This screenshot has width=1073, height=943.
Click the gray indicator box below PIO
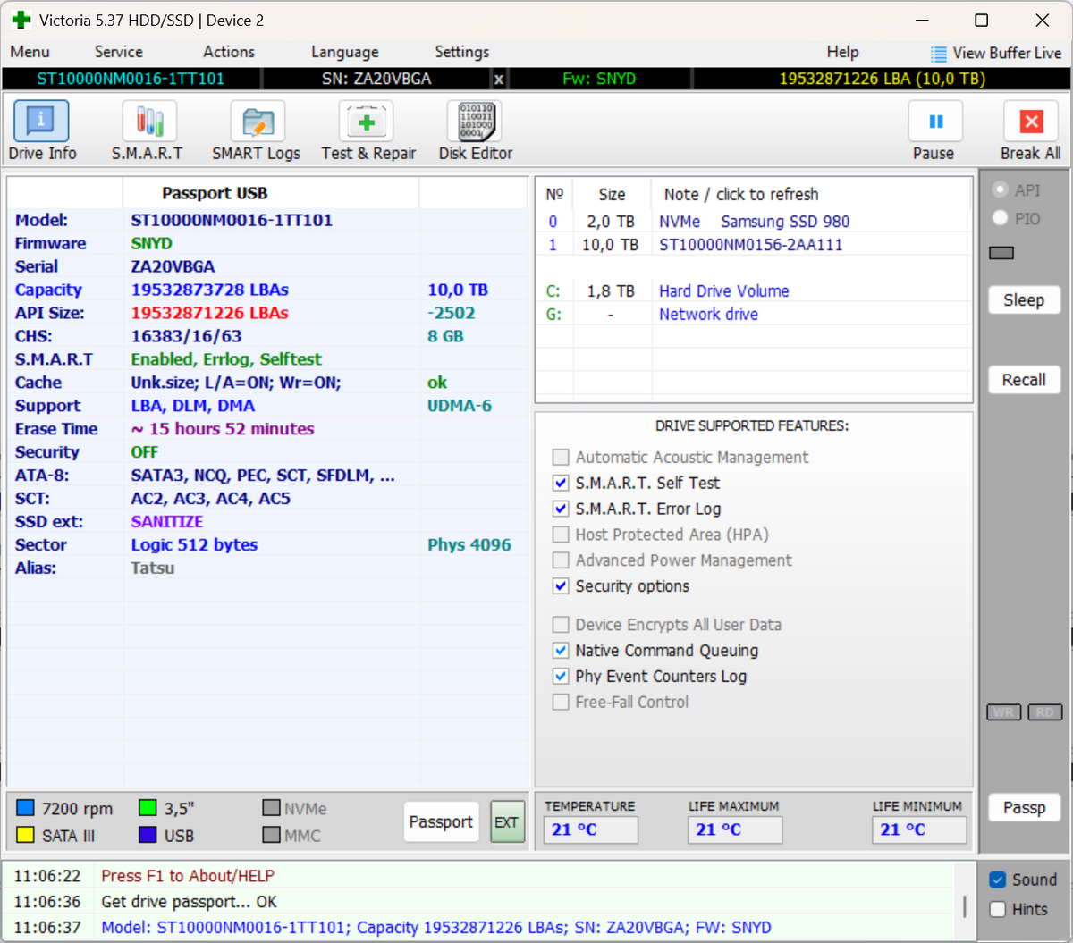click(1001, 253)
